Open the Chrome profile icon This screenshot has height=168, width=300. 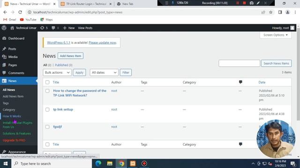(x=287, y=12)
